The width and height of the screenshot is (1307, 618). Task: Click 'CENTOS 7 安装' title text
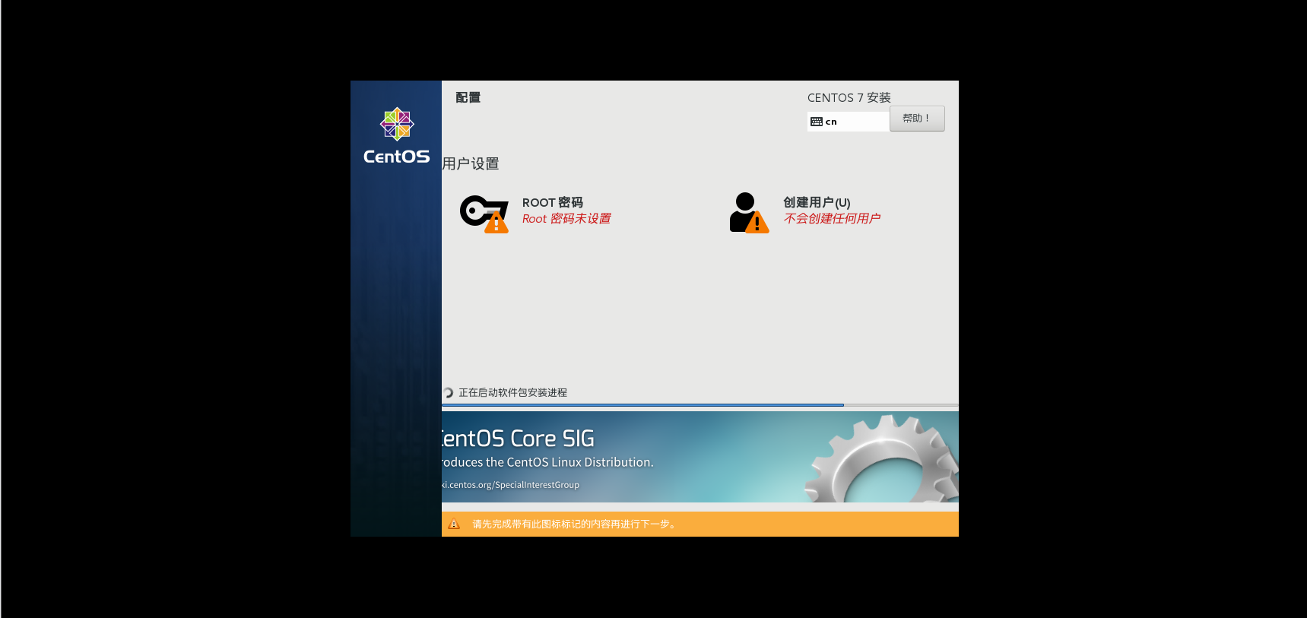click(x=849, y=98)
